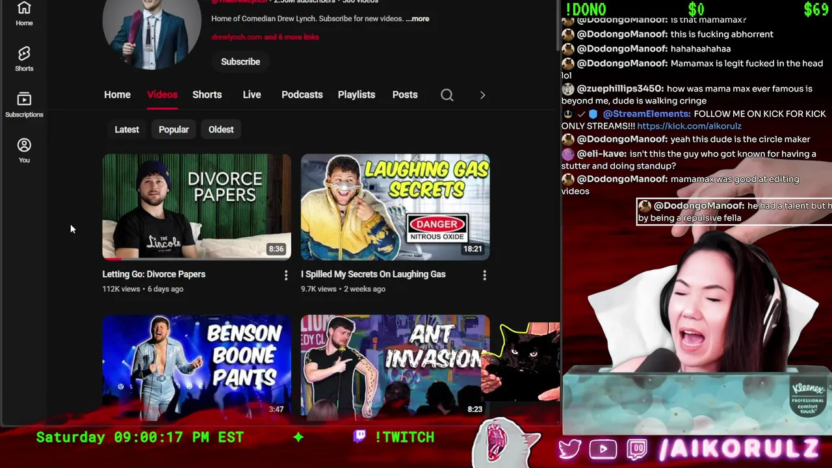Open the Letting Go: Divorce Papers title
The height and width of the screenshot is (468, 832).
pos(154,274)
